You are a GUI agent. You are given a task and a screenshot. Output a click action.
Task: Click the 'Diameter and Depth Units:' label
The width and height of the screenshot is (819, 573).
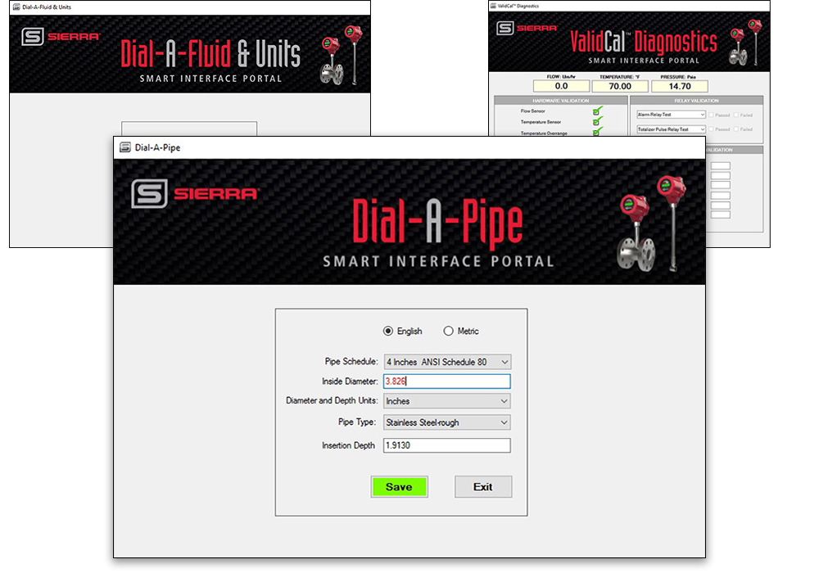pos(332,400)
